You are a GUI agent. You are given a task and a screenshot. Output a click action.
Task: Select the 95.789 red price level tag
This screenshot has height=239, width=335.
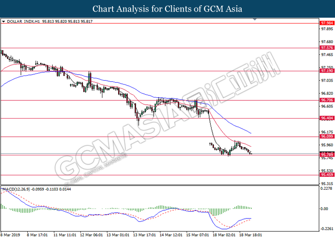tap(327, 155)
